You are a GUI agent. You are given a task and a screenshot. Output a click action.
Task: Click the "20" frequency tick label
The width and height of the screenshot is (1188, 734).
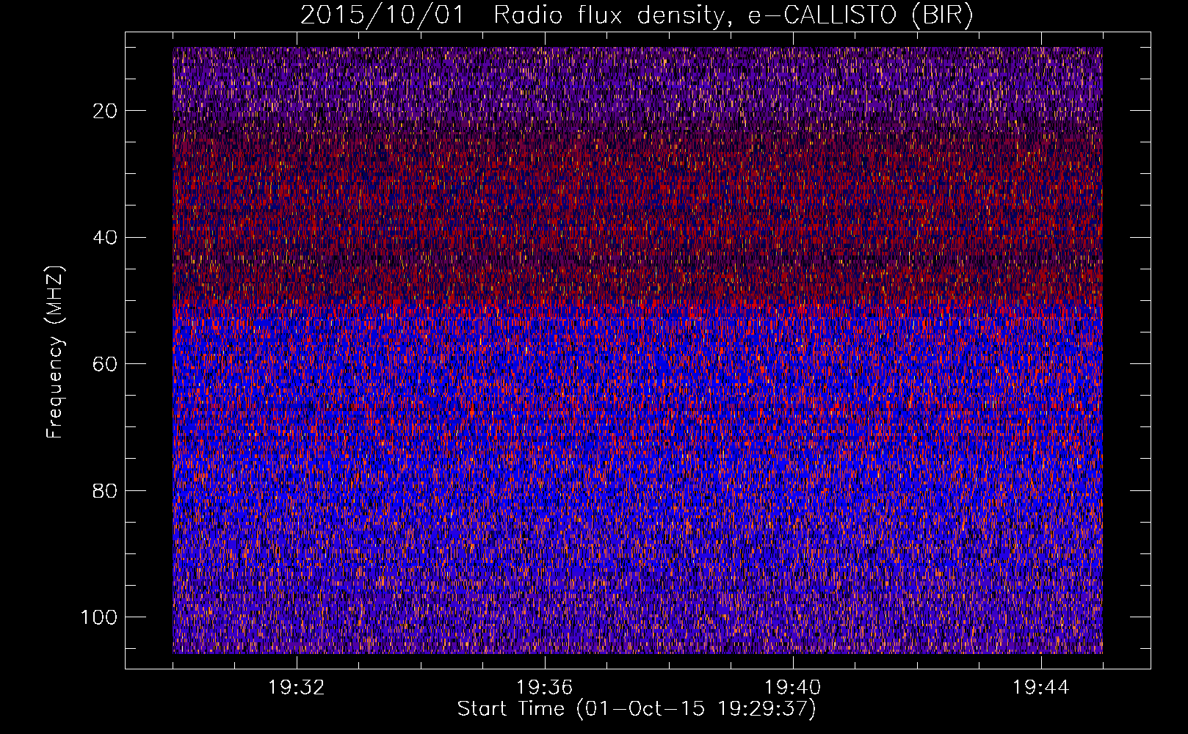[106, 111]
